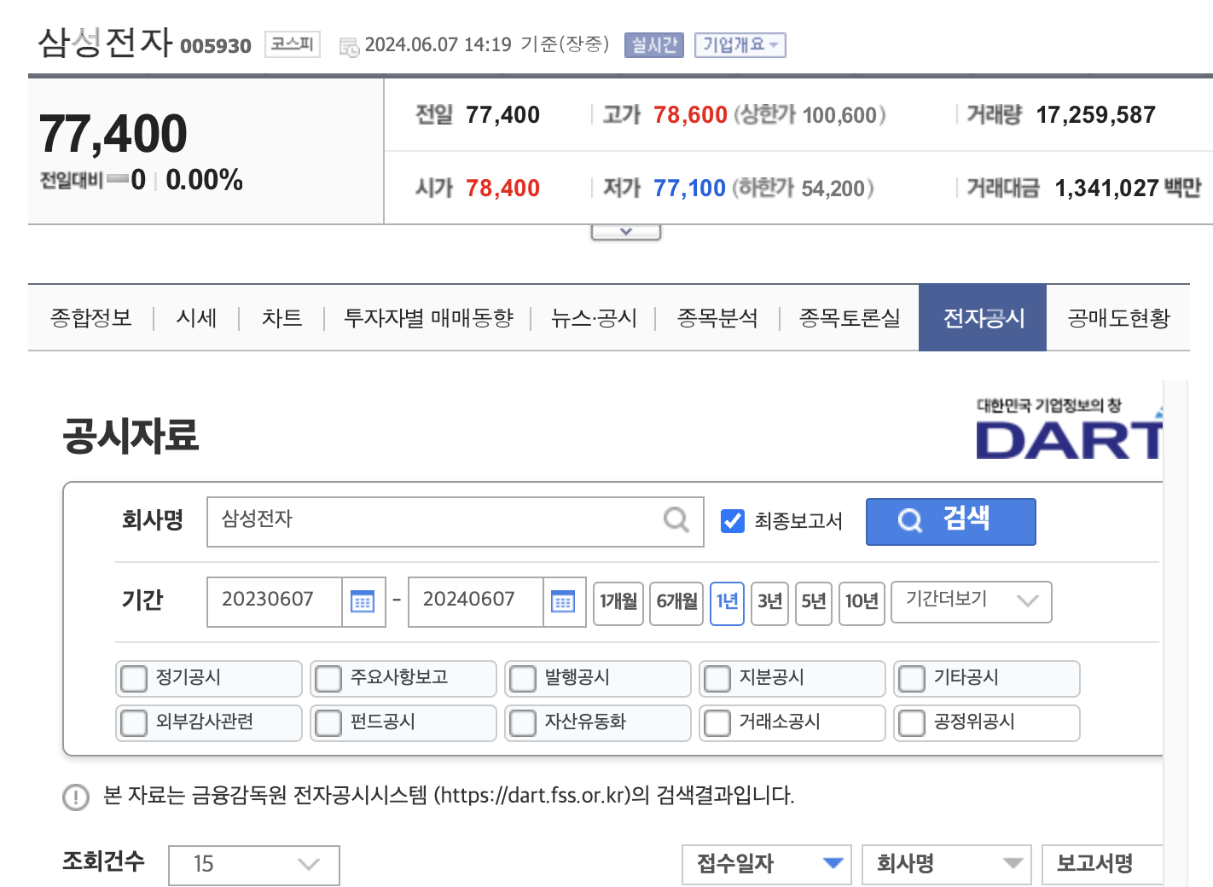
Task: Check the 주요사항보고 filter
Action: (x=328, y=679)
